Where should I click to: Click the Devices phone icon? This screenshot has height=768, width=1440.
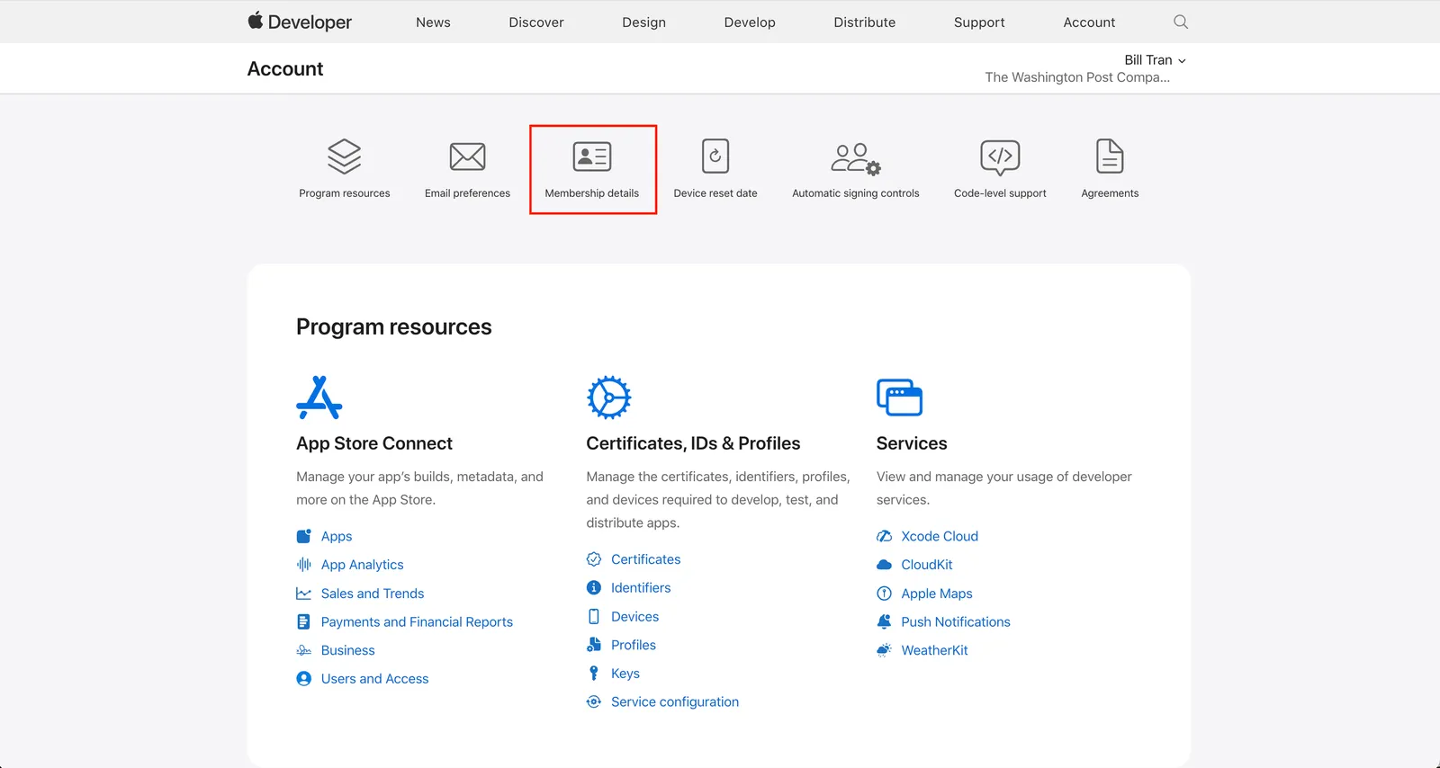coord(594,617)
